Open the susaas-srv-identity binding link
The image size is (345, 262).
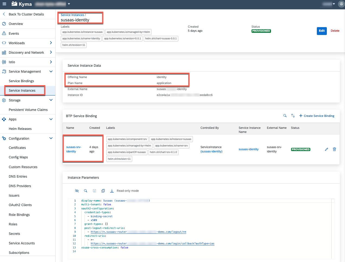coord(73,149)
